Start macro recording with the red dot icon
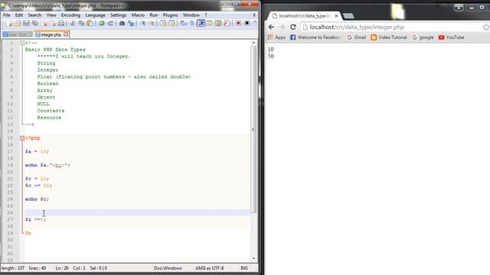 coord(238,23)
